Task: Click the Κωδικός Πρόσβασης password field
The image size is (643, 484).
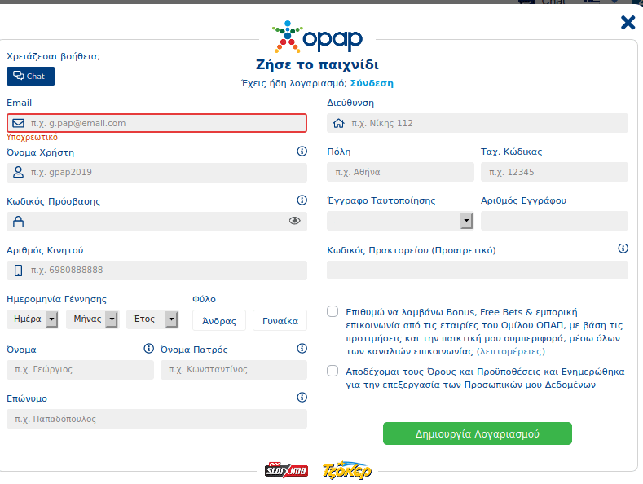Action: pos(156,222)
